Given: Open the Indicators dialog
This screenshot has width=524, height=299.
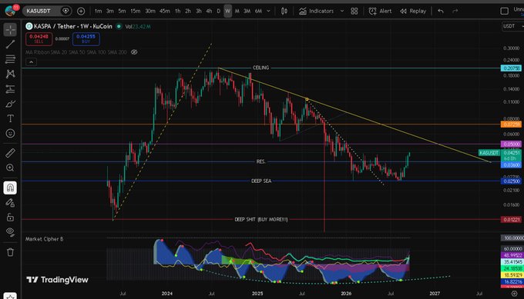Looking at the screenshot, I should (x=317, y=11).
